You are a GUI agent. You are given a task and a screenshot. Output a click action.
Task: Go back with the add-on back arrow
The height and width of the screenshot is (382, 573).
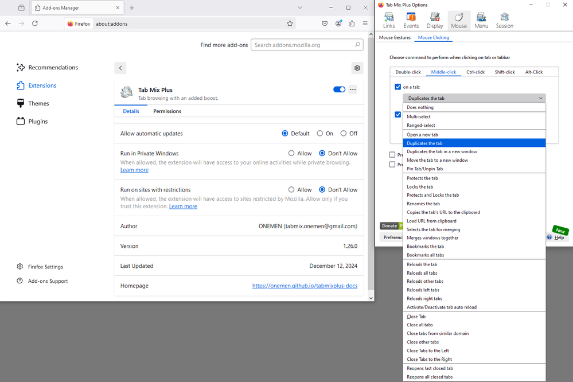pyautogui.click(x=120, y=68)
